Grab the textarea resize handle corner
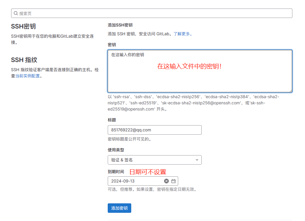Screen dimensions: 305x221 point(291,91)
